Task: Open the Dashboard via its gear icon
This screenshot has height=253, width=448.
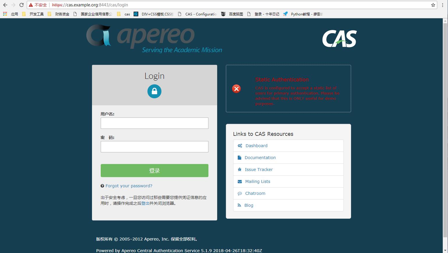Action: (240, 145)
